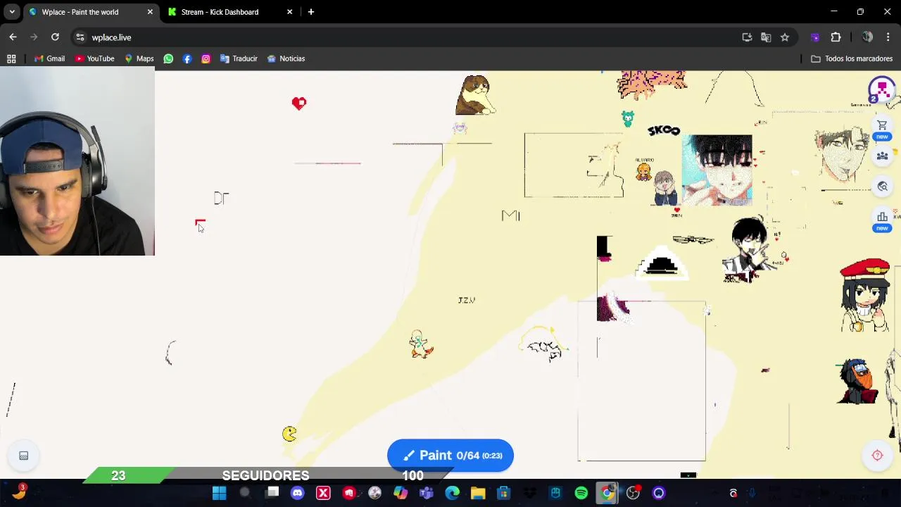Click the locate-me target icon
901x507 pixels.
click(877, 456)
